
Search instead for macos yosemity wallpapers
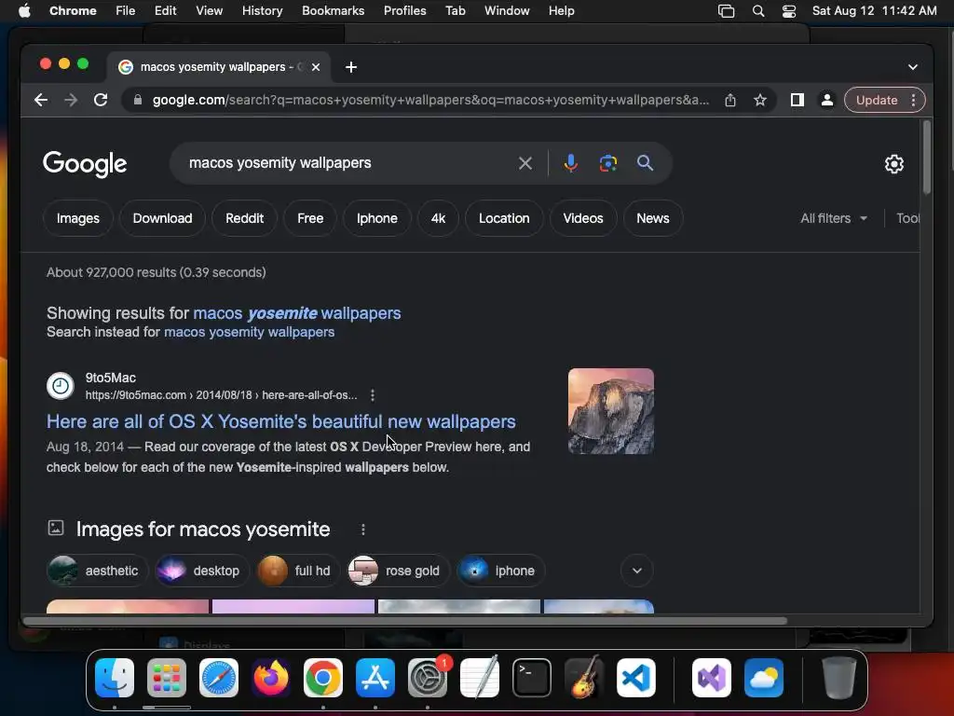click(250, 332)
